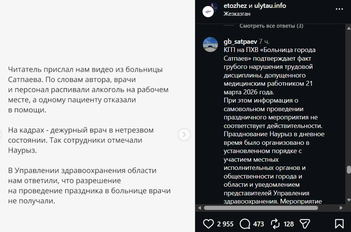Open the Жезказган location link

click(237, 14)
